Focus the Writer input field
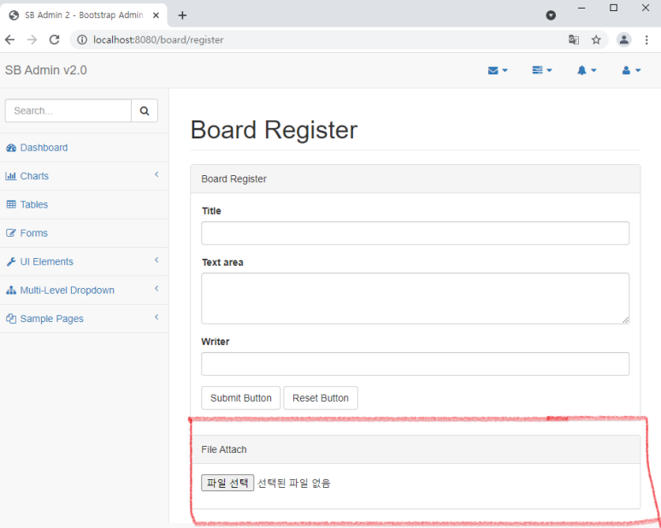 (x=416, y=364)
